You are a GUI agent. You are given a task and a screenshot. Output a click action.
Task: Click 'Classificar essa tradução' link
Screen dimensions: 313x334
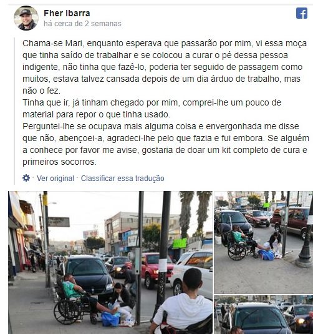tap(123, 179)
